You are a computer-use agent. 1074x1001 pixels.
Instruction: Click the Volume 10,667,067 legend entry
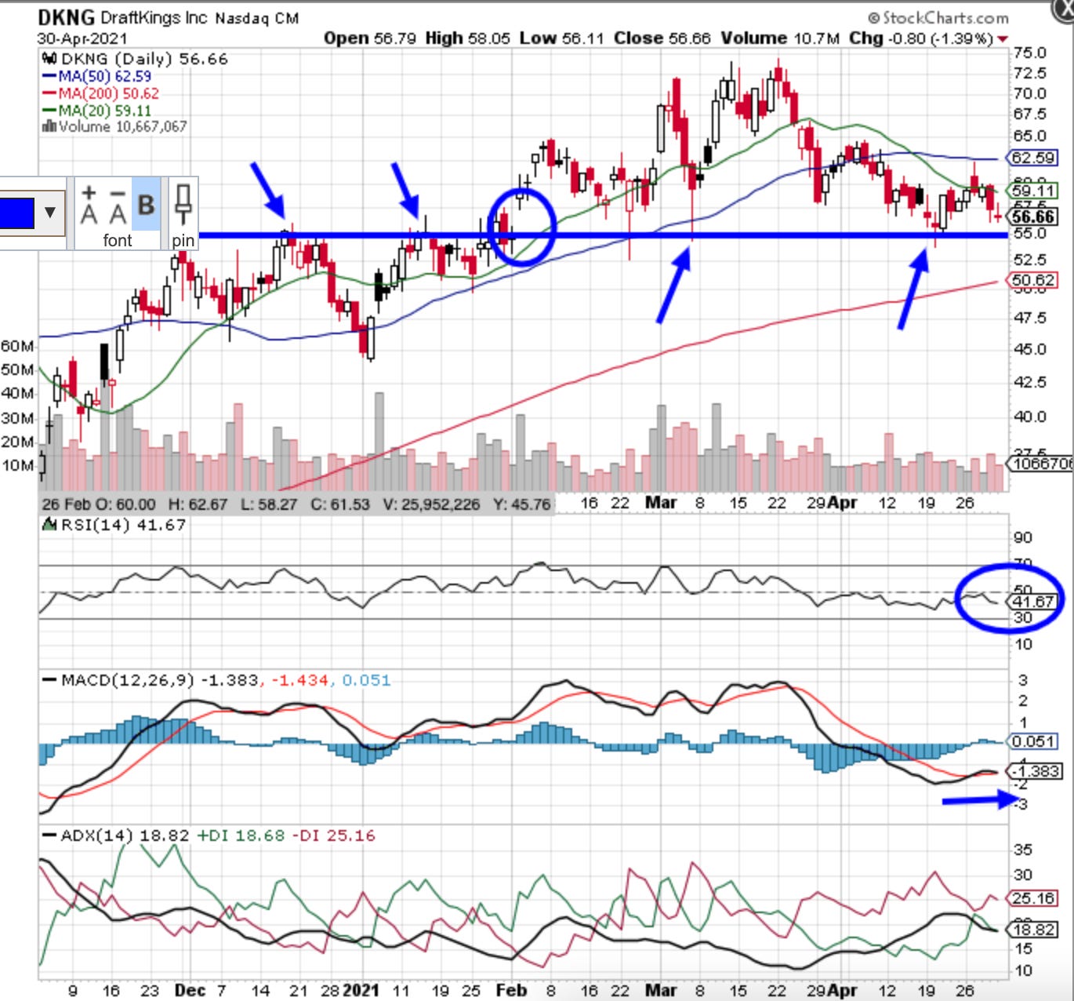coord(114,126)
